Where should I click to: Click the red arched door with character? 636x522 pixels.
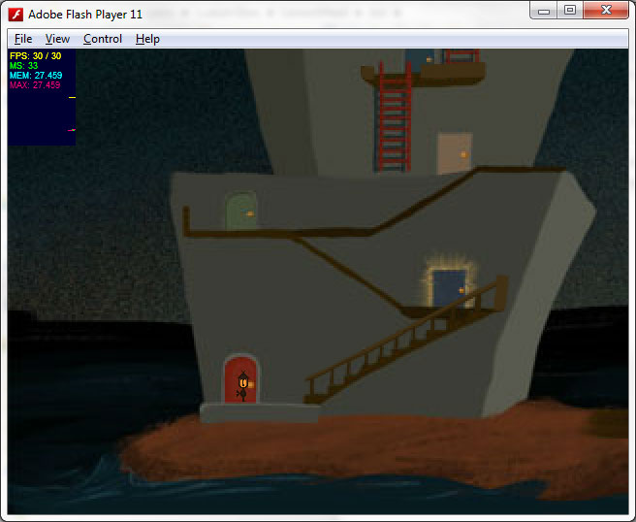tap(241, 379)
